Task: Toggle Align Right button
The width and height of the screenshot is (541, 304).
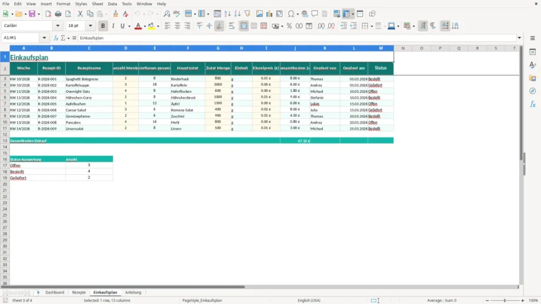Action: click(188, 26)
